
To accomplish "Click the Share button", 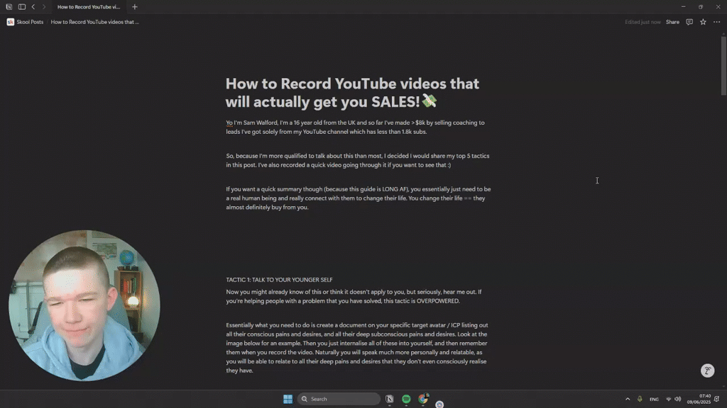I will 672,22.
